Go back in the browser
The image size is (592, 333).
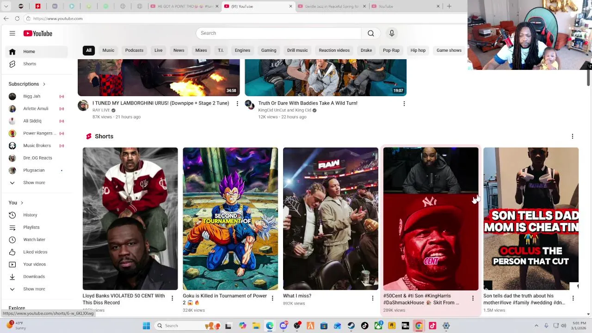tap(6, 18)
